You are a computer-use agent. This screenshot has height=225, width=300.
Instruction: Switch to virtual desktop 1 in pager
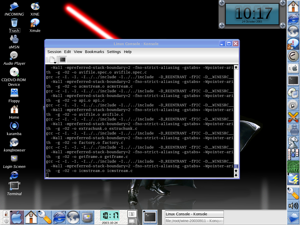tap(132, 214)
